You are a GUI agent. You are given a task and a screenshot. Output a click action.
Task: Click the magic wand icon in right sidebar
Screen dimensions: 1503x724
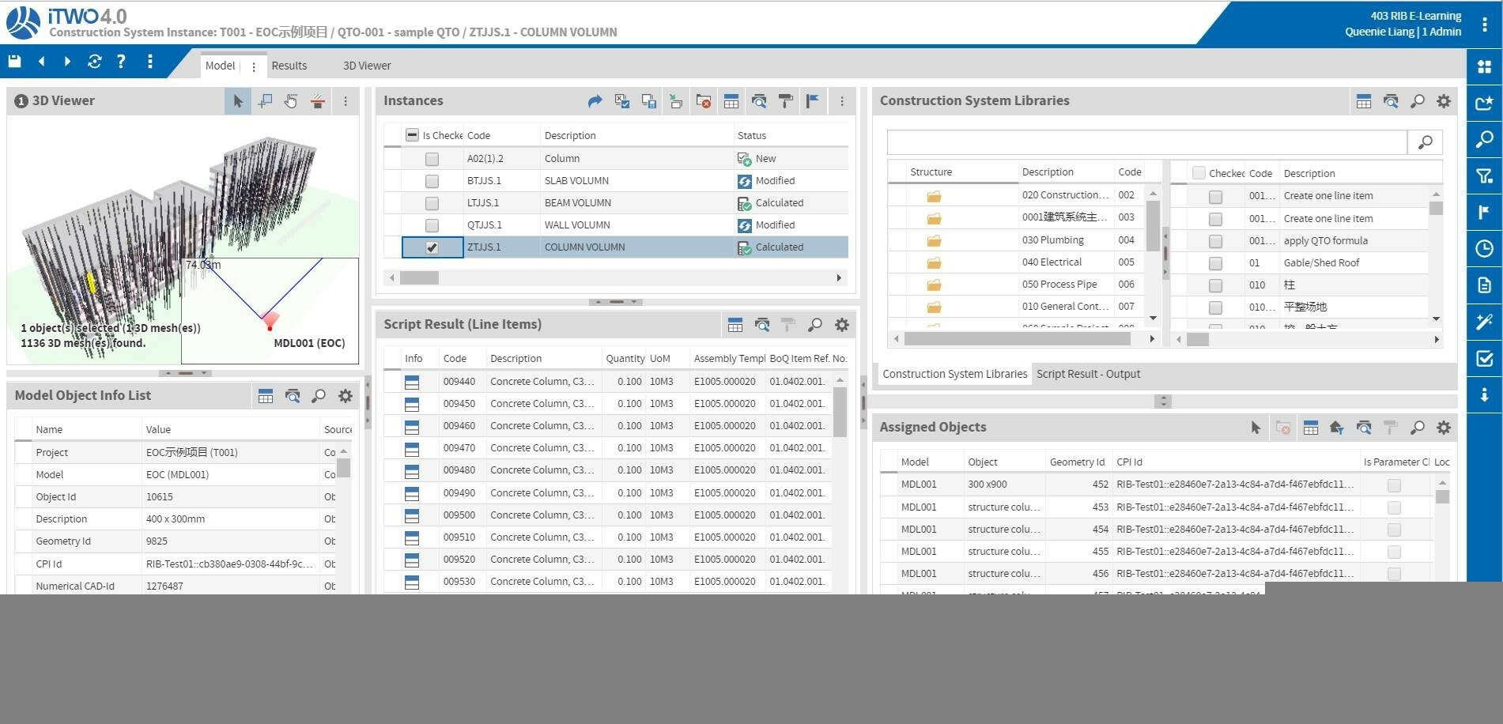(1484, 321)
